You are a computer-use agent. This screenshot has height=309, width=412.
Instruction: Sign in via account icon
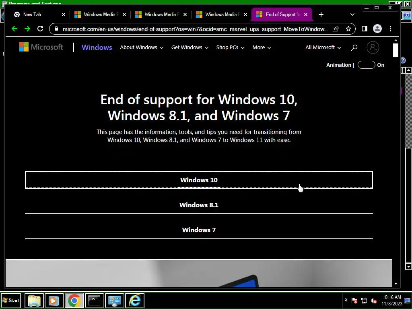point(373,47)
